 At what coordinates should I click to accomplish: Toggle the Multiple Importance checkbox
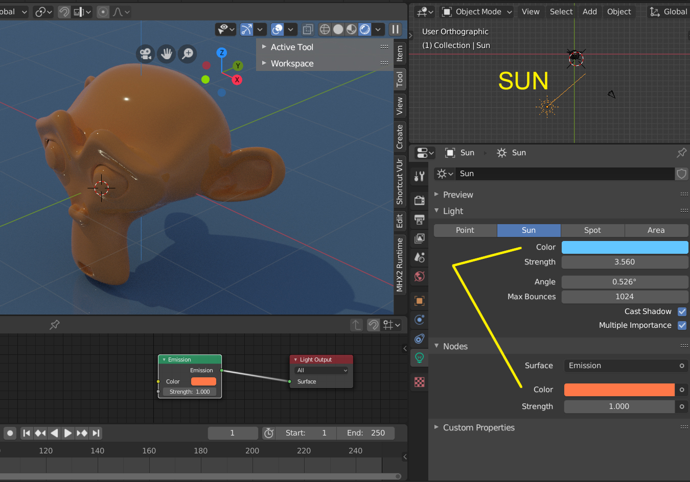pos(682,325)
